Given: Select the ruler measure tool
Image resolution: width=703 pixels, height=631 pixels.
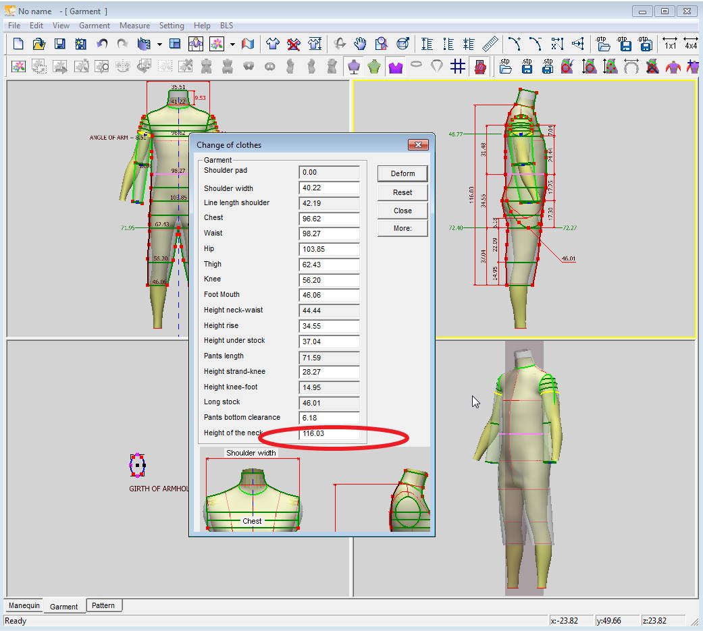Looking at the screenshot, I should (490, 44).
